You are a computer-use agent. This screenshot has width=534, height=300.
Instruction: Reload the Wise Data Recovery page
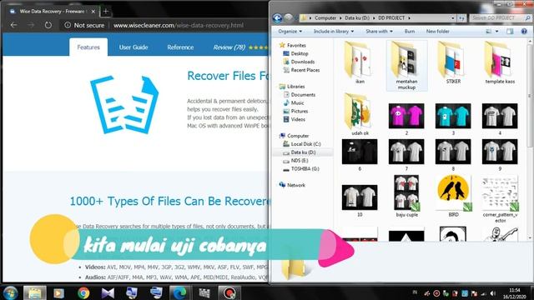point(48,25)
